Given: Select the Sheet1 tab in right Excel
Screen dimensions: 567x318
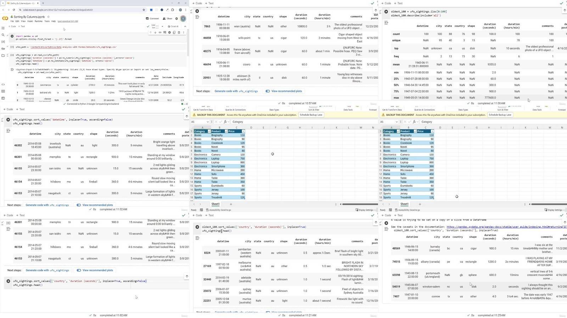Looking at the screenshot, I should click(x=404, y=204).
